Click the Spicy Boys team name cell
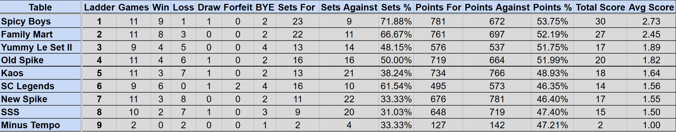 click(x=26, y=21)
